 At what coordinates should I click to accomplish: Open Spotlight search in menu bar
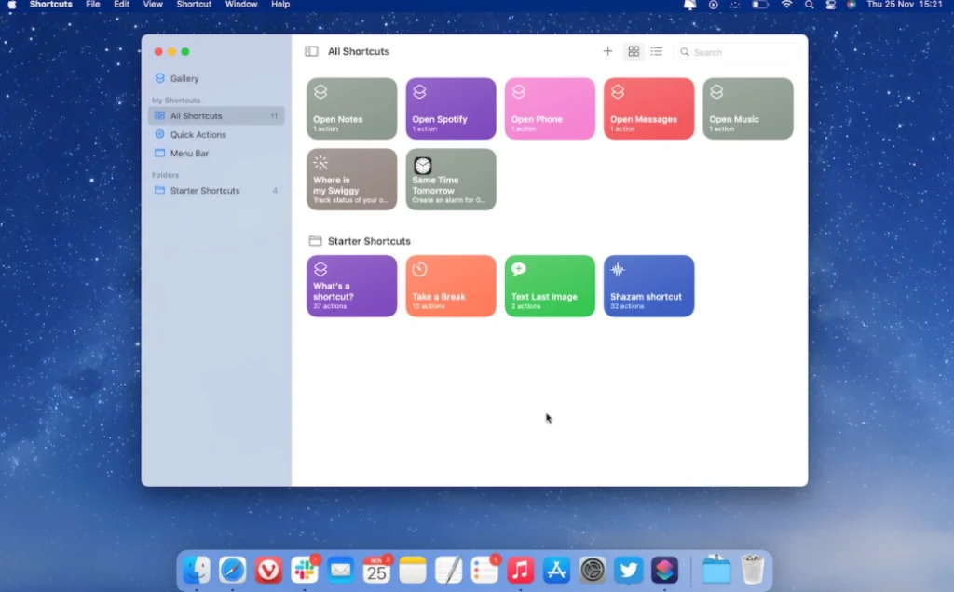(x=809, y=5)
